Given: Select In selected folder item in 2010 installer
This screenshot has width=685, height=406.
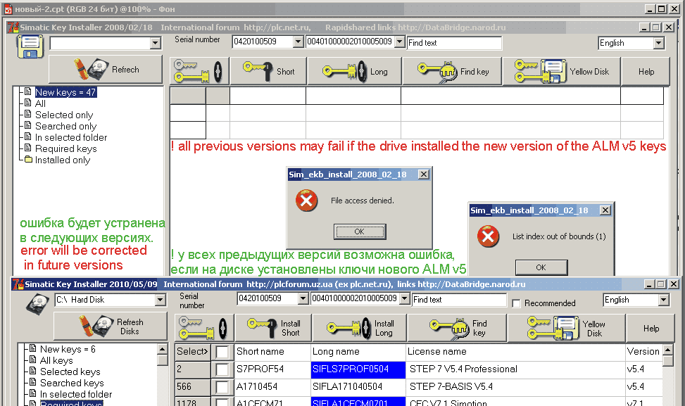Looking at the screenshot, I should 76,394.
